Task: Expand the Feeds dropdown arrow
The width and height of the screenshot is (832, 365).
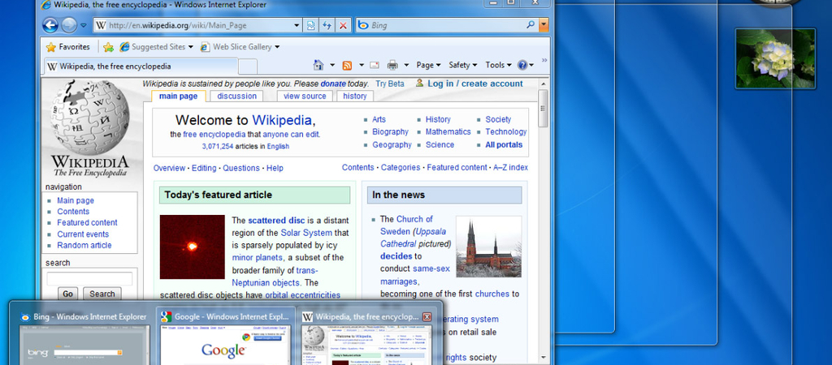Action: [362, 65]
